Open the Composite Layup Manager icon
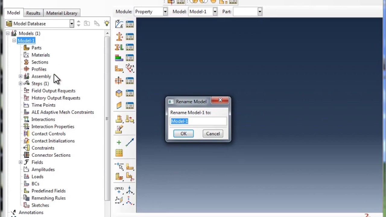386x217 pixels. [x=130, y=58]
